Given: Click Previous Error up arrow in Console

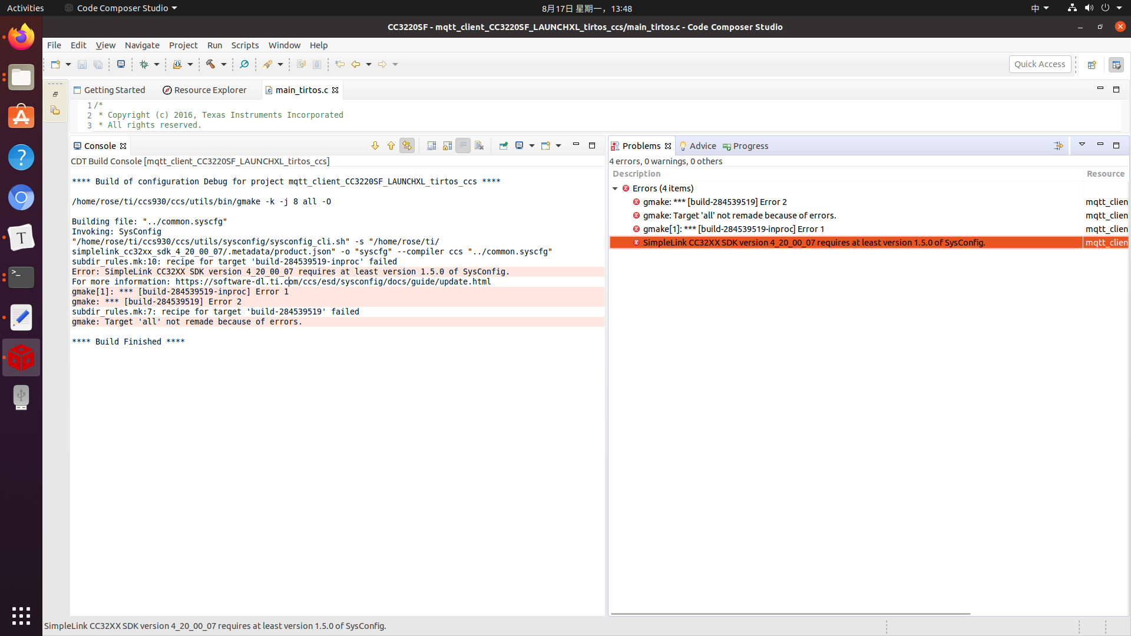Looking at the screenshot, I should (x=391, y=145).
